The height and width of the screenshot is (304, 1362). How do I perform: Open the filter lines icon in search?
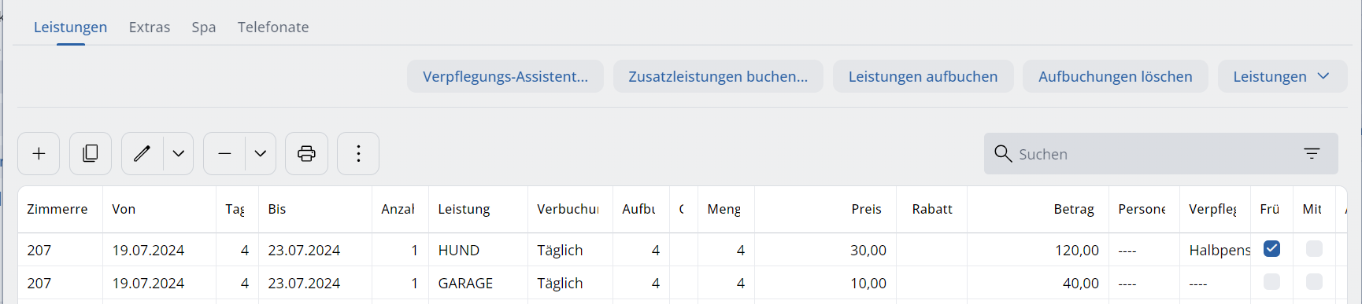pyautogui.click(x=1312, y=153)
